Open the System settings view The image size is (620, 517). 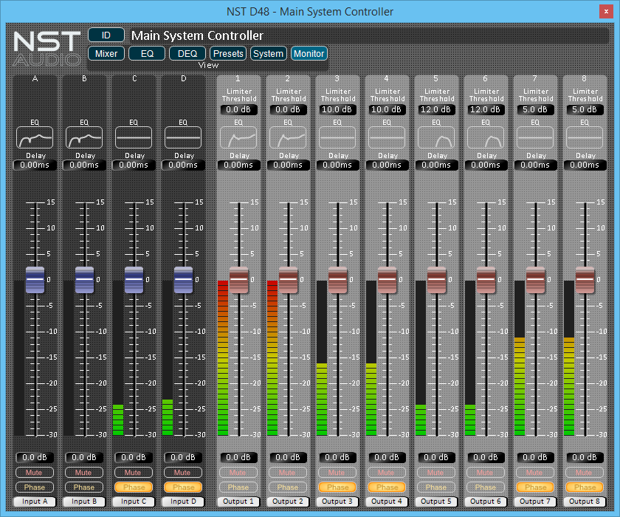pyautogui.click(x=268, y=53)
